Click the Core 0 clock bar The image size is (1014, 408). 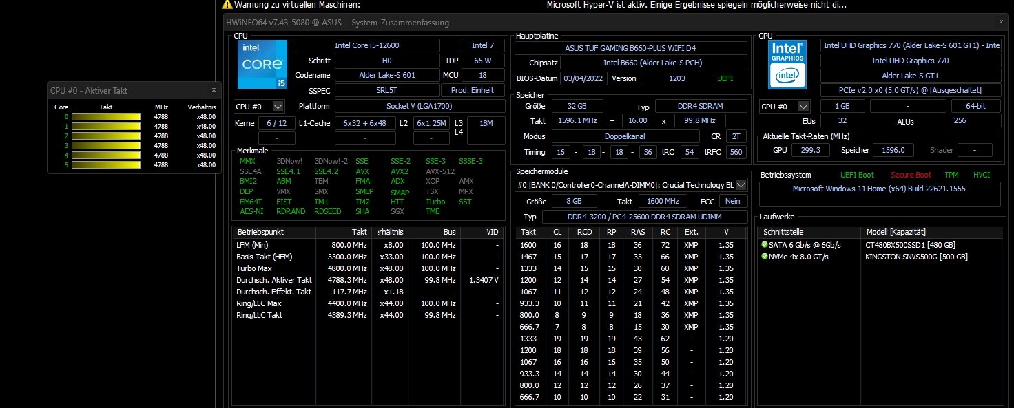point(106,117)
